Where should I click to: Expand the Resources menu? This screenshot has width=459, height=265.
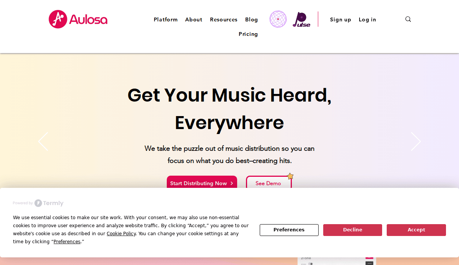point(224,19)
